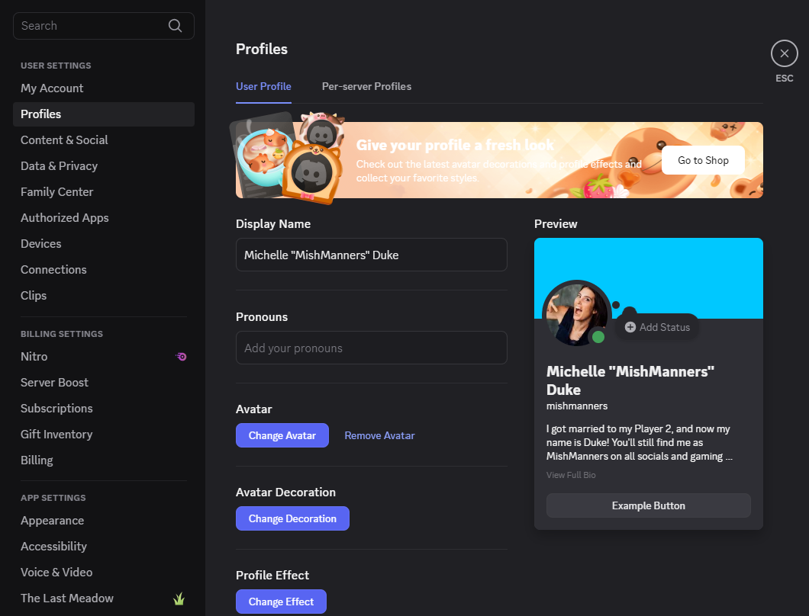
Task: Close settings with the ESC X icon
Action: coord(784,53)
